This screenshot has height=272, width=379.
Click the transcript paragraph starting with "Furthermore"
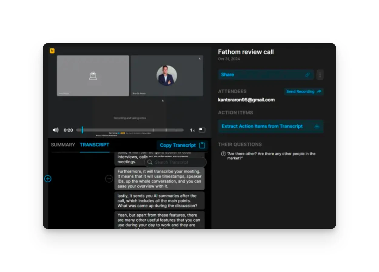click(159, 179)
